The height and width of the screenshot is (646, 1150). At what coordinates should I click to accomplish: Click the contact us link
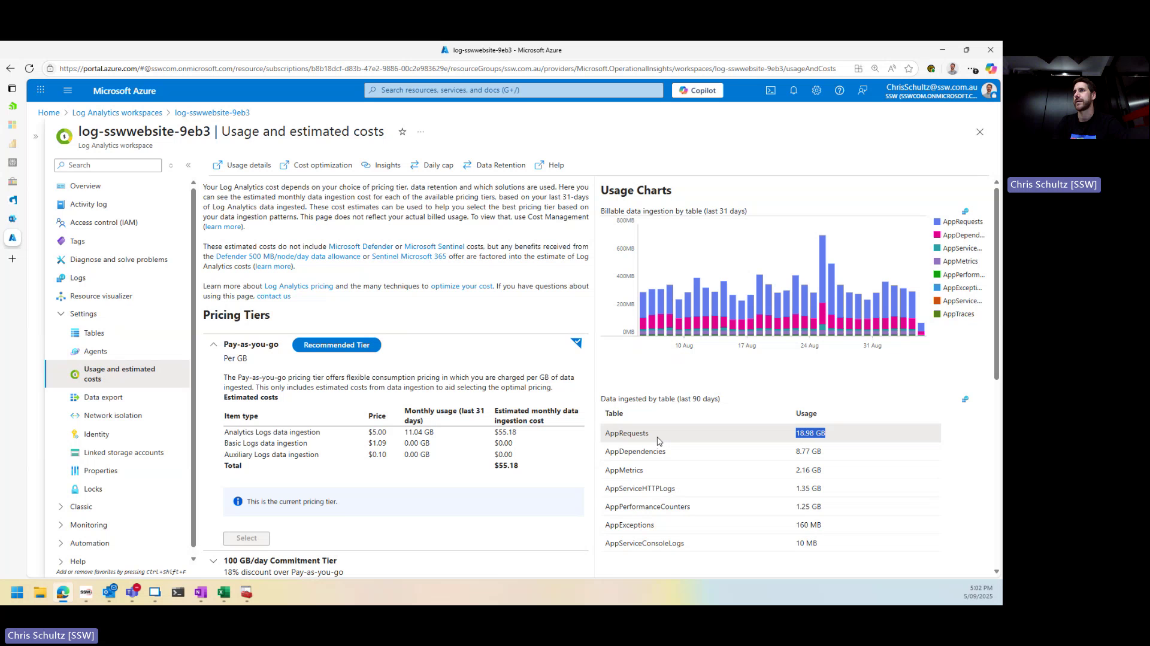pyautogui.click(x=273, y=296)
